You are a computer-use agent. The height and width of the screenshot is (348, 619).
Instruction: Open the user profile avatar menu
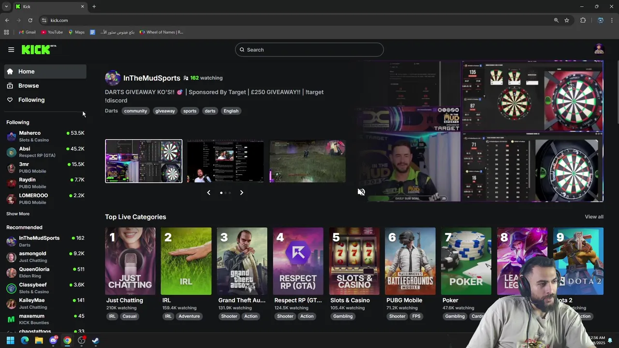coord(599,49)
